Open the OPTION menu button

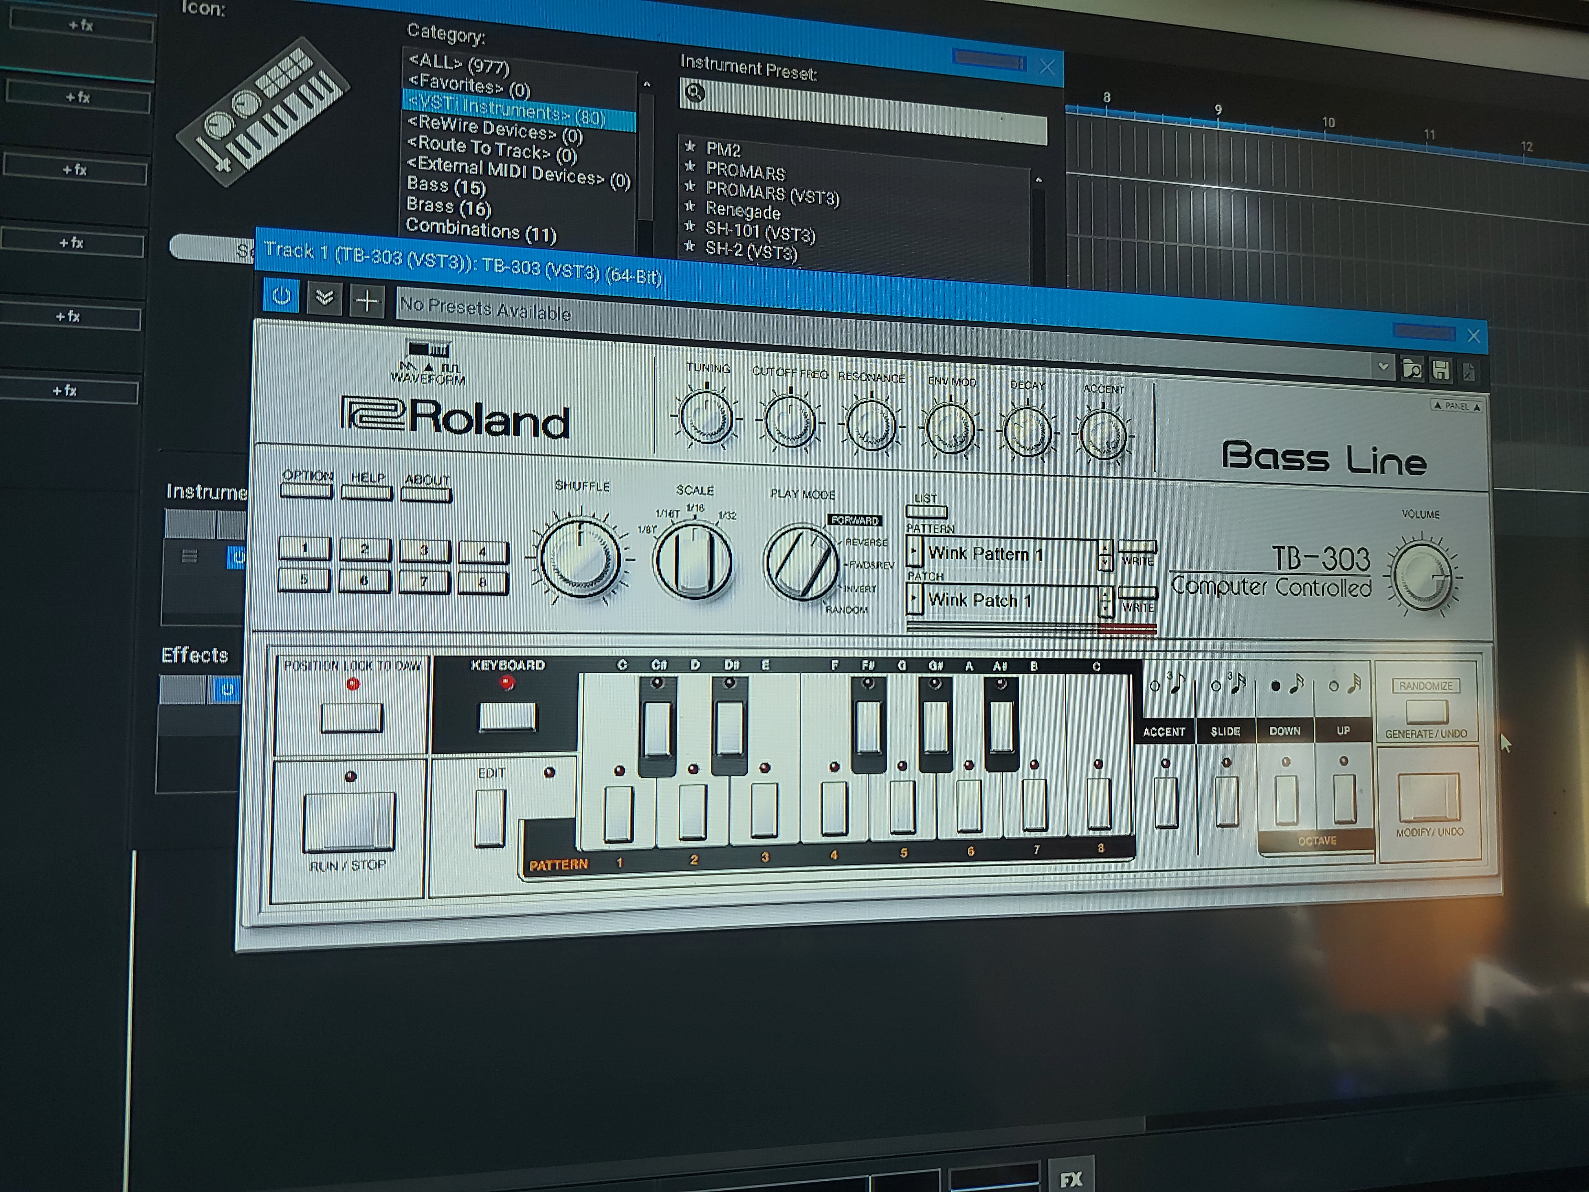[307, 491]
